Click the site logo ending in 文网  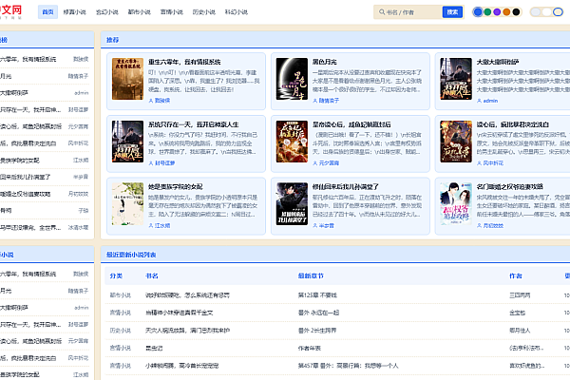click(x=10, y=11)
